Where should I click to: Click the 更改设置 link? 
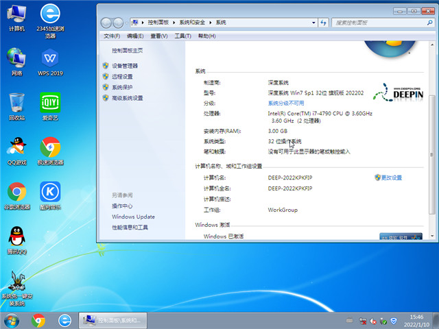pyautogui.click(x=391, y=178)
